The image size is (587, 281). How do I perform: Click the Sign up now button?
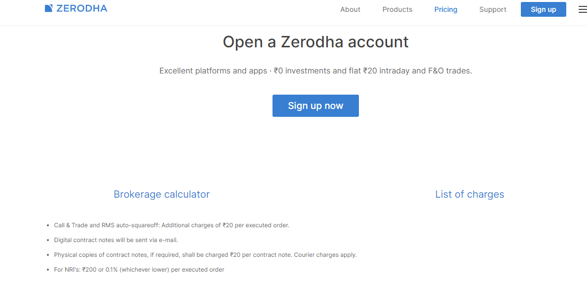pos(315,106)
